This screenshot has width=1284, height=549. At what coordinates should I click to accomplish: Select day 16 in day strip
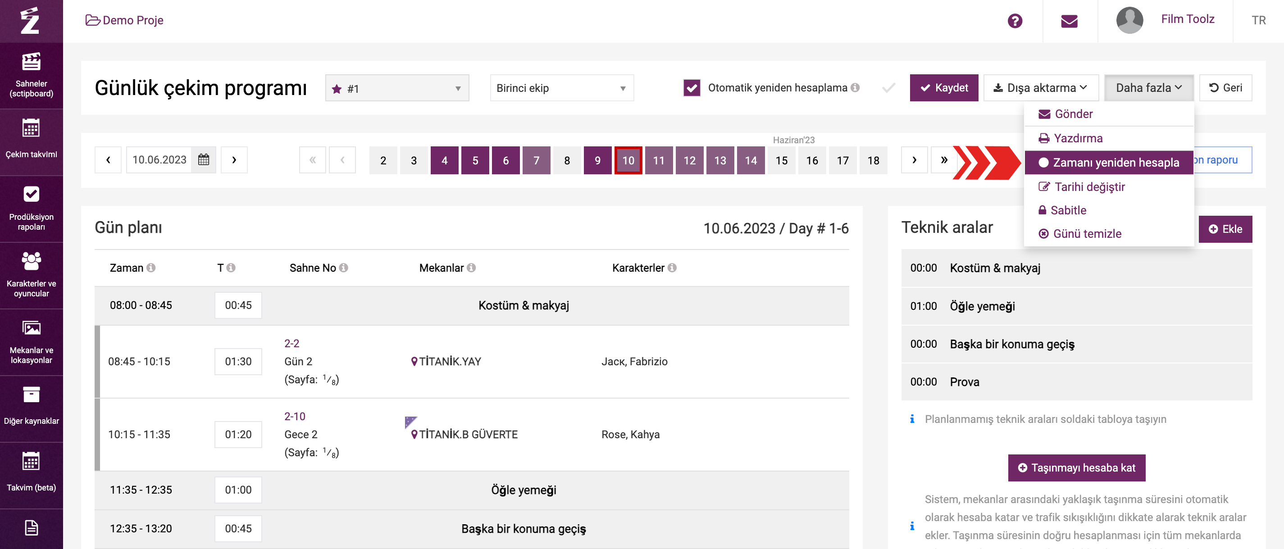click(x=812, y=160)
